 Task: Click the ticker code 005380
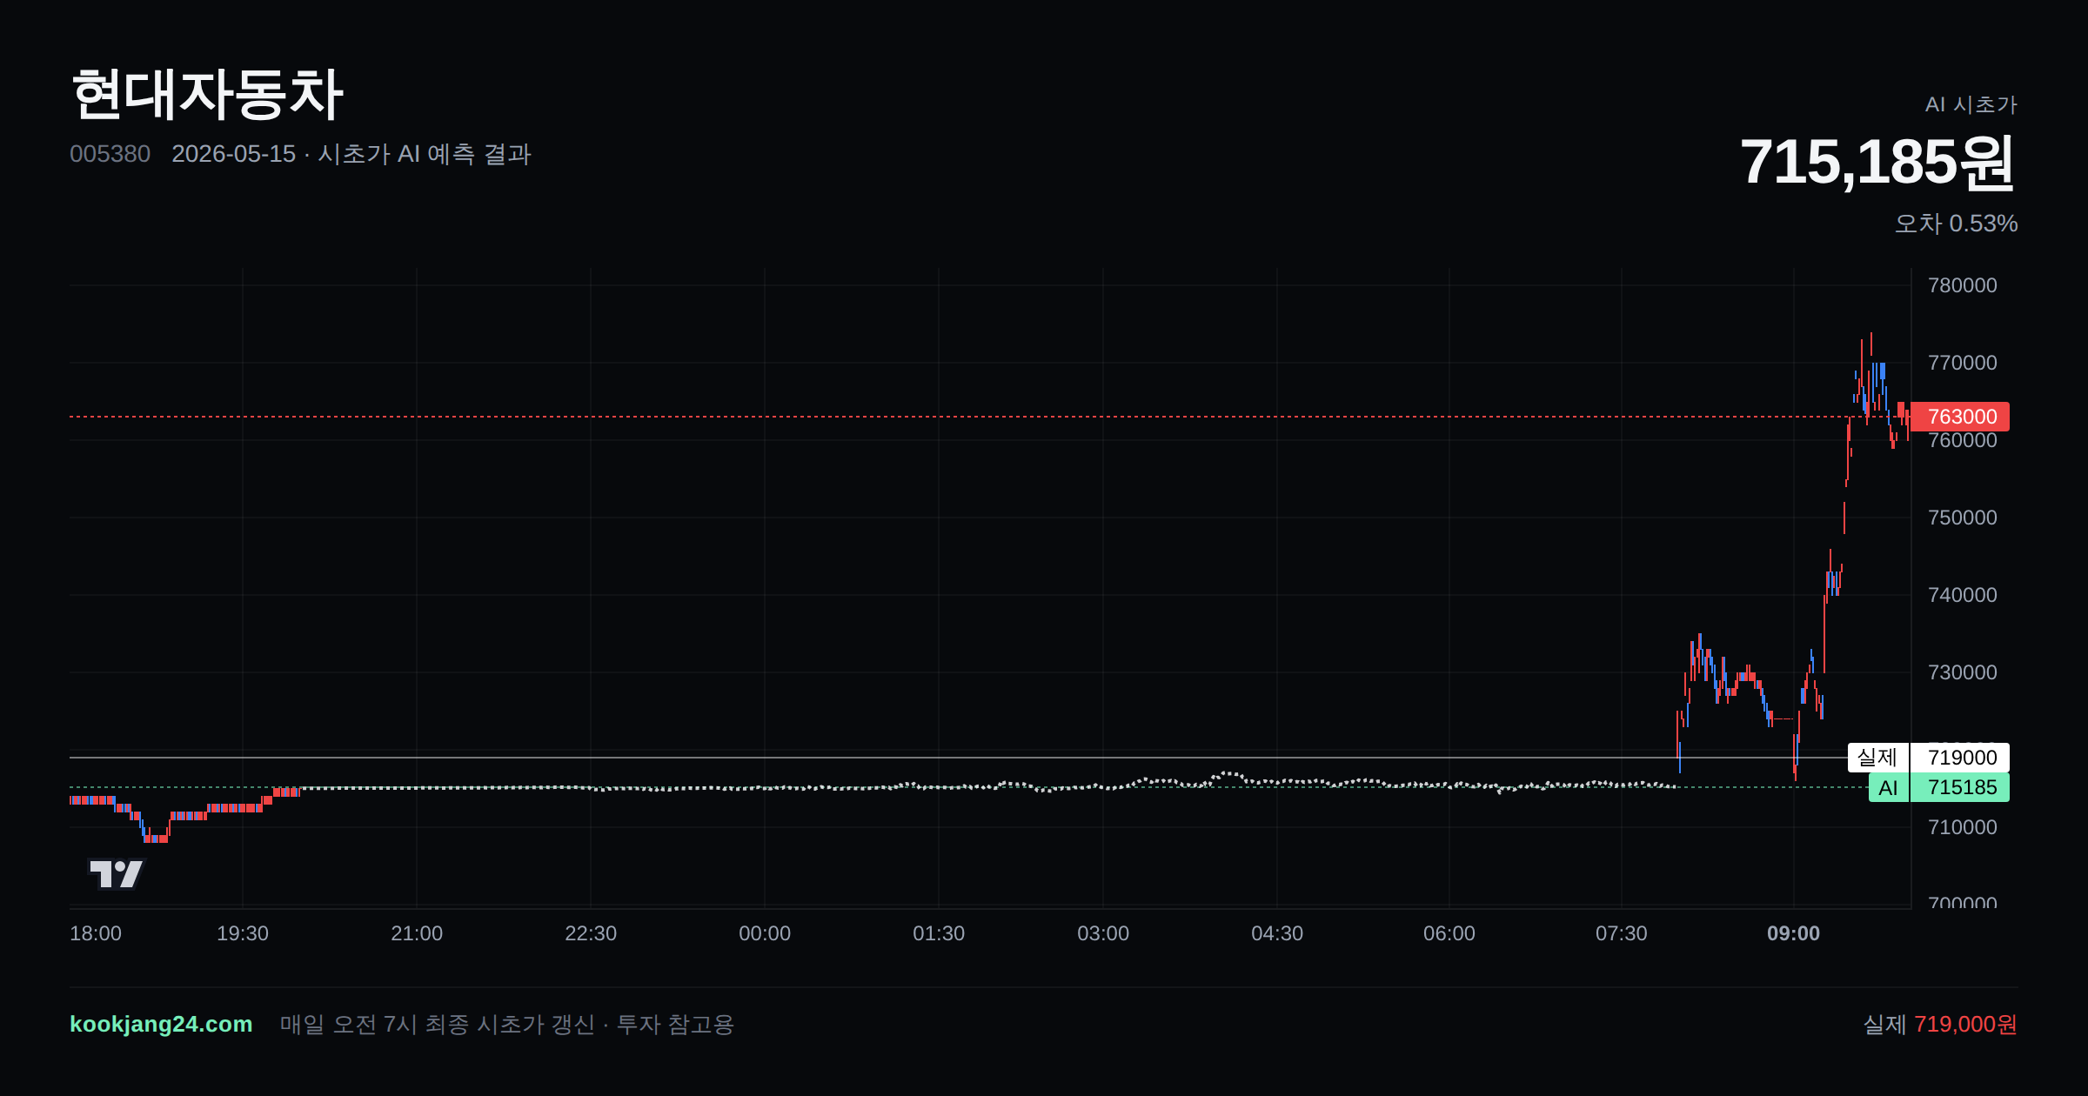110,154
